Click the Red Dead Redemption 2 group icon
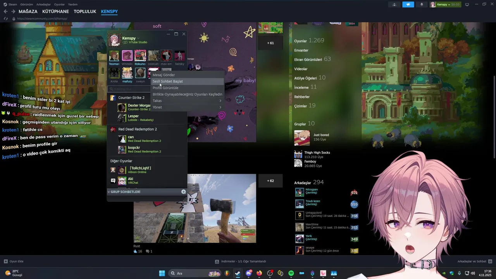Viewport: 496px width, 279px height. coord(113,129)
